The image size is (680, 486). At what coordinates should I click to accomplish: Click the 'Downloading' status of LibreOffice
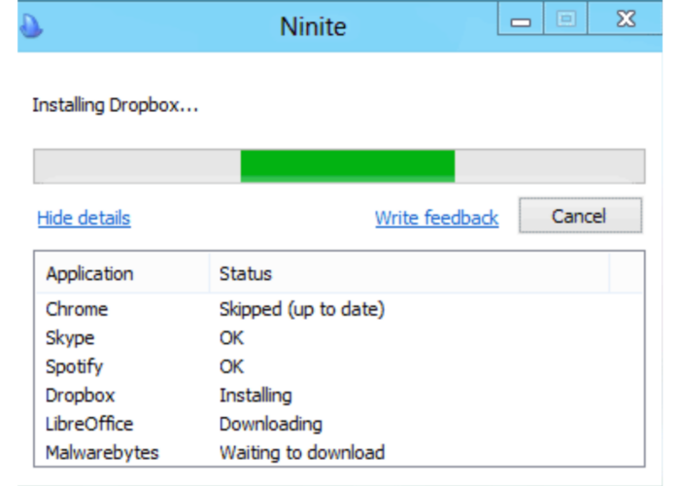[271, 425]
